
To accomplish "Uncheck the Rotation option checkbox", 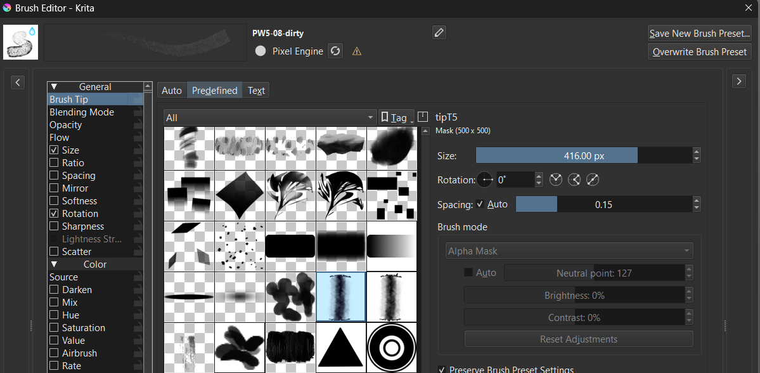I will click(54, 214).
